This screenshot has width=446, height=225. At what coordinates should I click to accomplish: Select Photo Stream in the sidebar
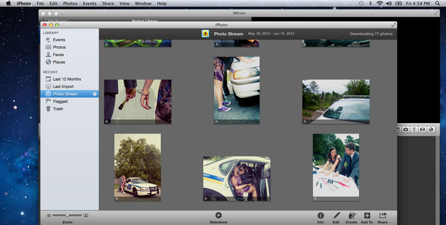(x=69, y=94)
